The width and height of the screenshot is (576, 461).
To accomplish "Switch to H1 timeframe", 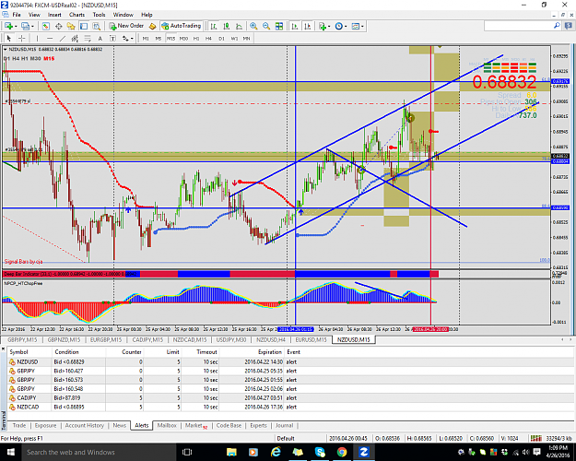I will pos(196,38).
